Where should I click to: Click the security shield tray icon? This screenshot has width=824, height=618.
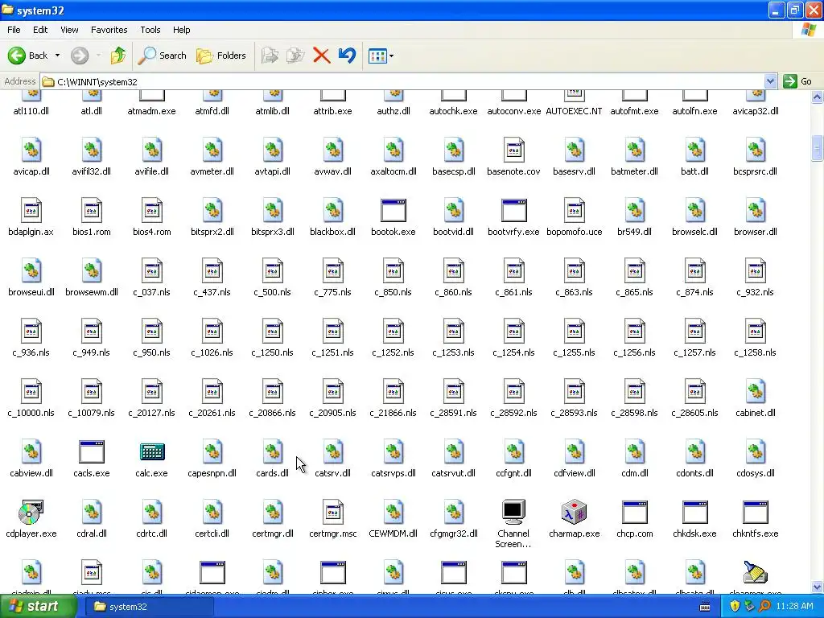pos(735,607)
